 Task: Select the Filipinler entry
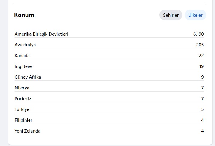[x=23, y=120]
